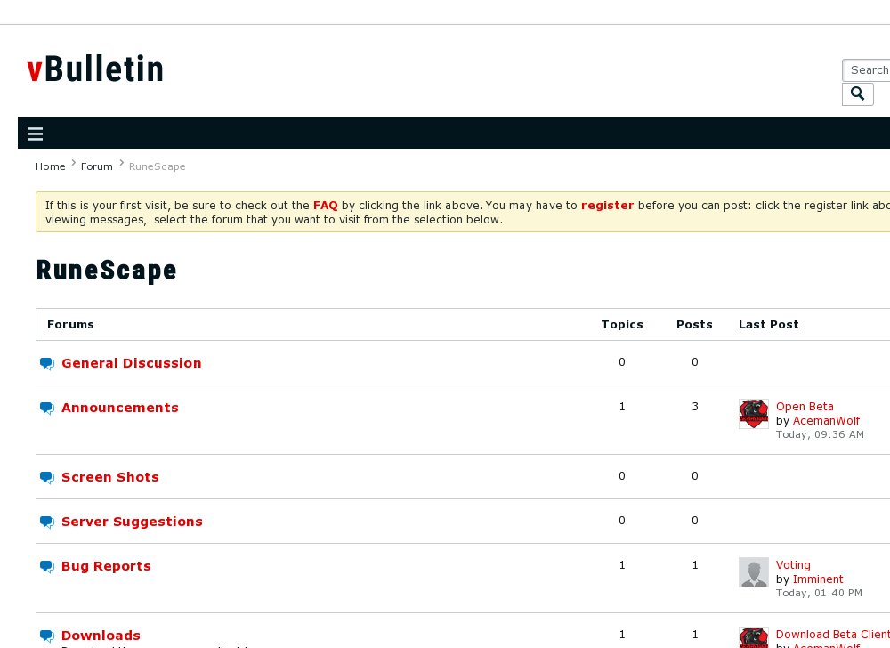This screenshot has height=648, width=890.
Task: Click the Bug Reports forum icon
Action: pyautogui.click(x=47, y=566)
